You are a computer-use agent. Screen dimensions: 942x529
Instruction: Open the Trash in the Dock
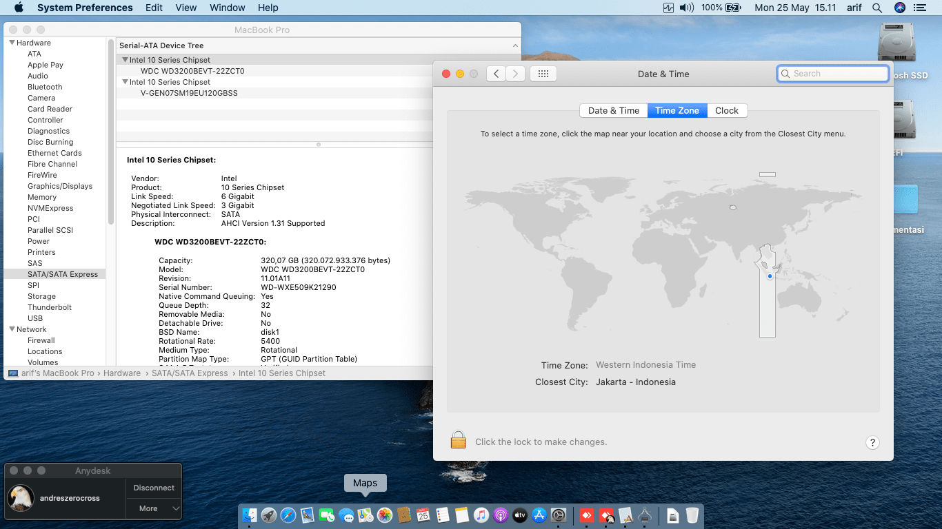pos(692,515)
